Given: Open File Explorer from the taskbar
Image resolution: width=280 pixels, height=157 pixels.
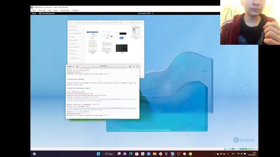Looking at the screenshot, I should [154, 154].
